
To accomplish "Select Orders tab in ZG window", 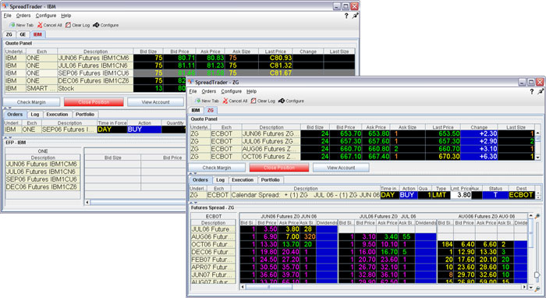I will pos(200,180).
